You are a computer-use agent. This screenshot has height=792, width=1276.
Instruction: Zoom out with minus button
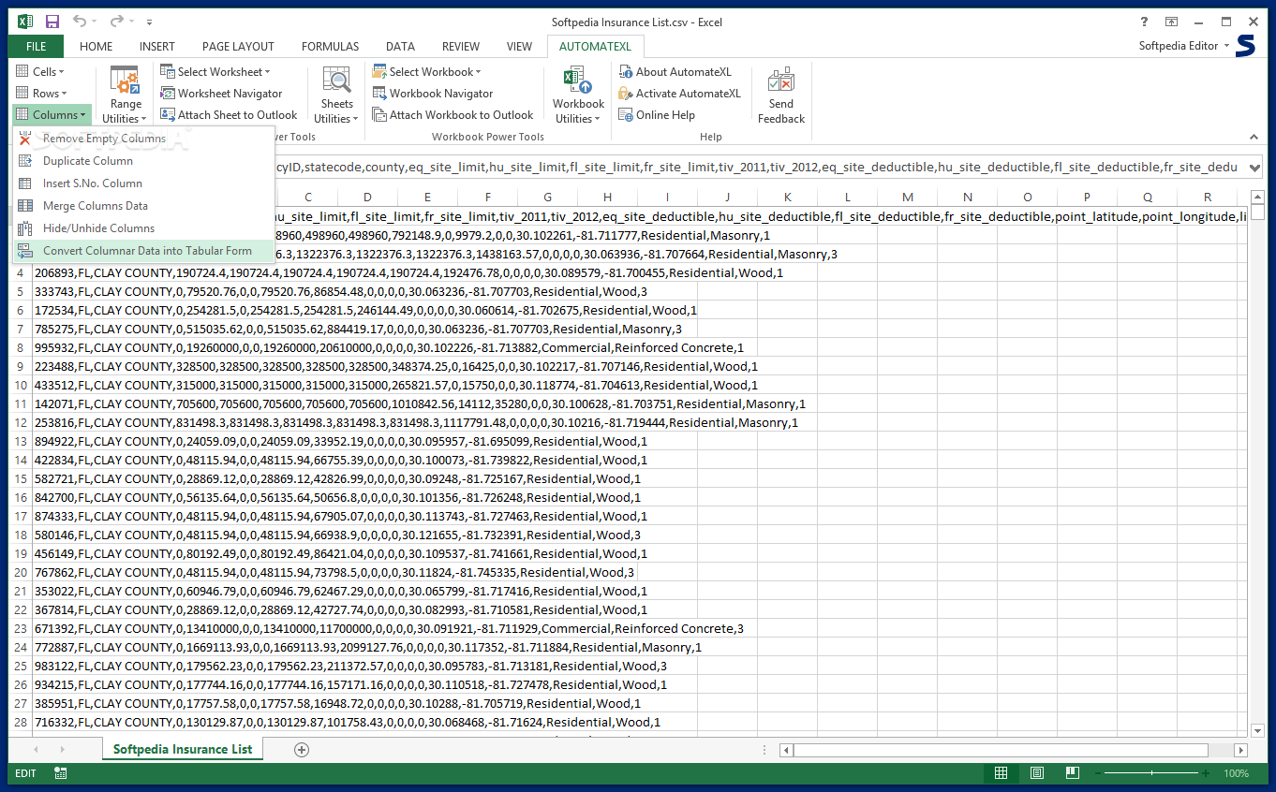(x=1097, y=773)
